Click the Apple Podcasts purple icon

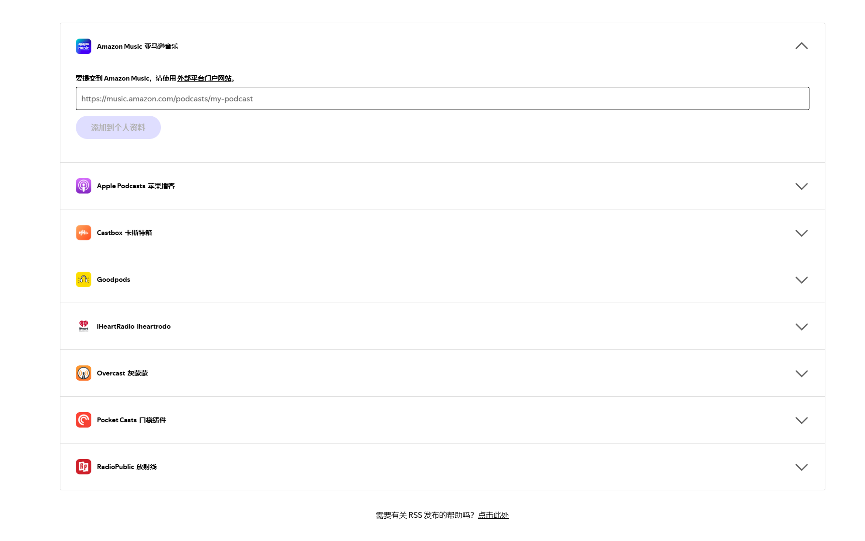(x=84, y=186)
